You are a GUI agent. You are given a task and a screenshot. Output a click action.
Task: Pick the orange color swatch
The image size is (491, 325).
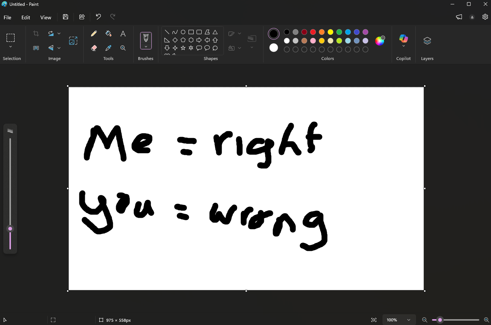tap(322, 32)
